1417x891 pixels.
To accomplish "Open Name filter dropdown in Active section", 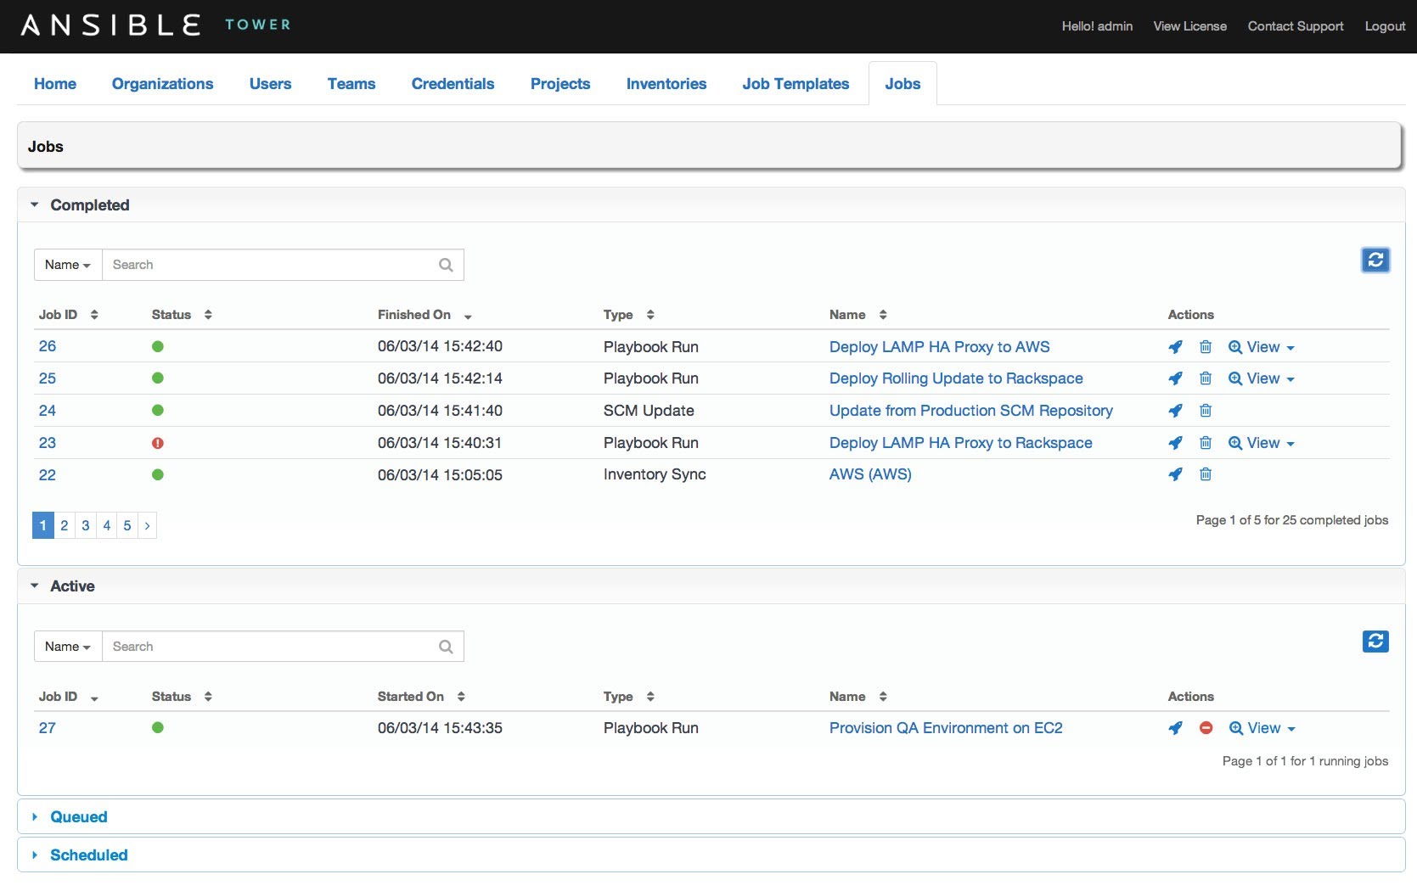I will (68, 647).
